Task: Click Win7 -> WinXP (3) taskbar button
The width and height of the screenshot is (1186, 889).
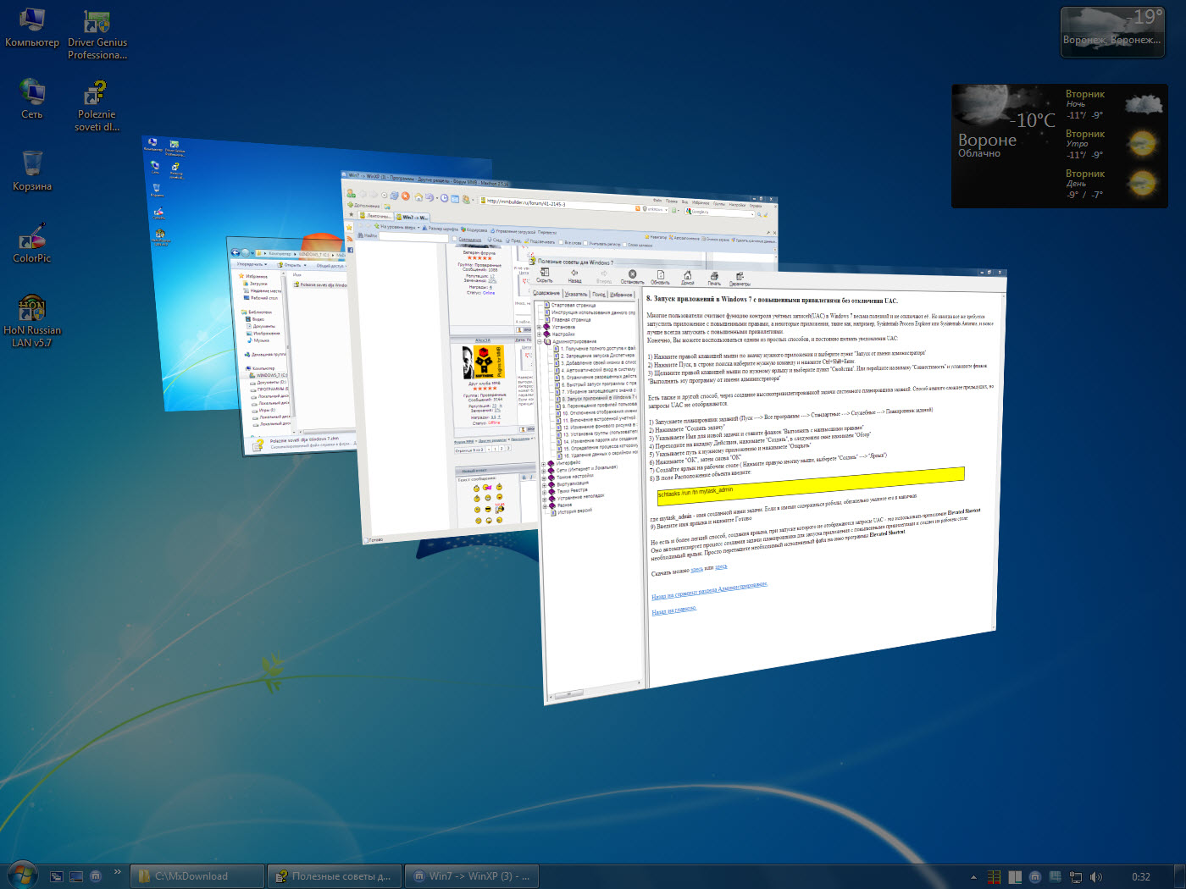Action: point(472,876)
